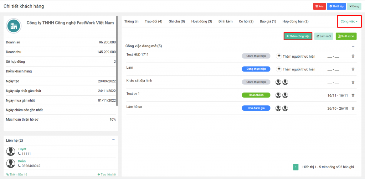
Task: Collapse the Liên hệ panel
Action: tap(113, 140)
